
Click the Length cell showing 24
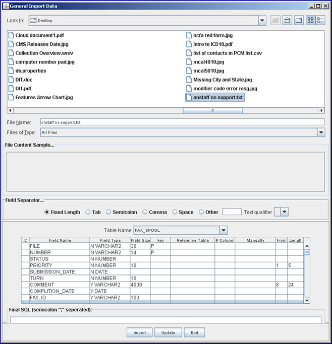click(296, 285)
